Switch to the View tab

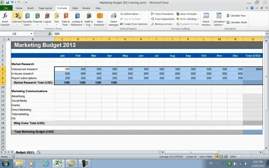98,8
